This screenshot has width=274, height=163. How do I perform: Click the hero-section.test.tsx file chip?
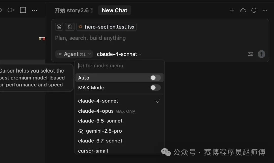point(107,27)
